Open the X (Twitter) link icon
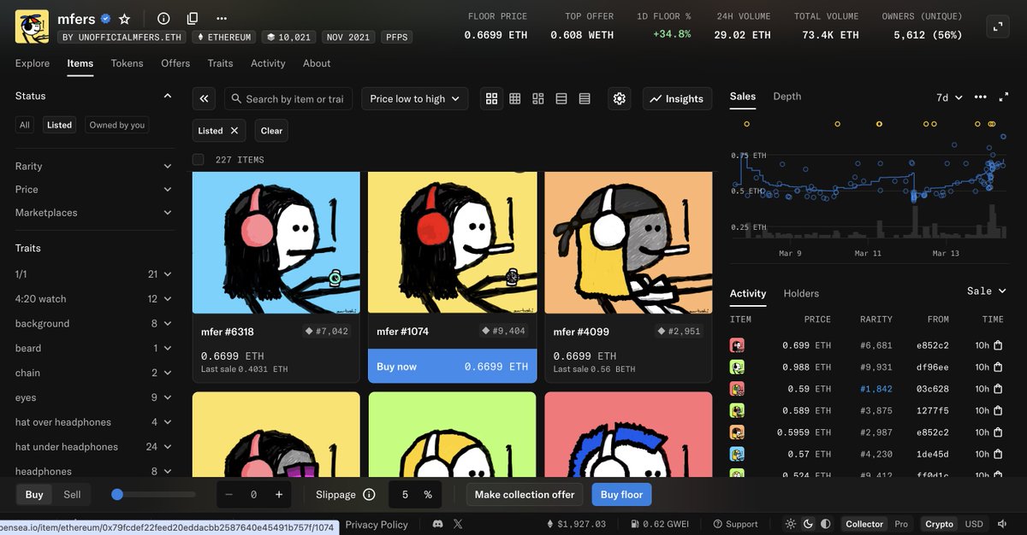1027x535 pixels. [x=458, y=524]
